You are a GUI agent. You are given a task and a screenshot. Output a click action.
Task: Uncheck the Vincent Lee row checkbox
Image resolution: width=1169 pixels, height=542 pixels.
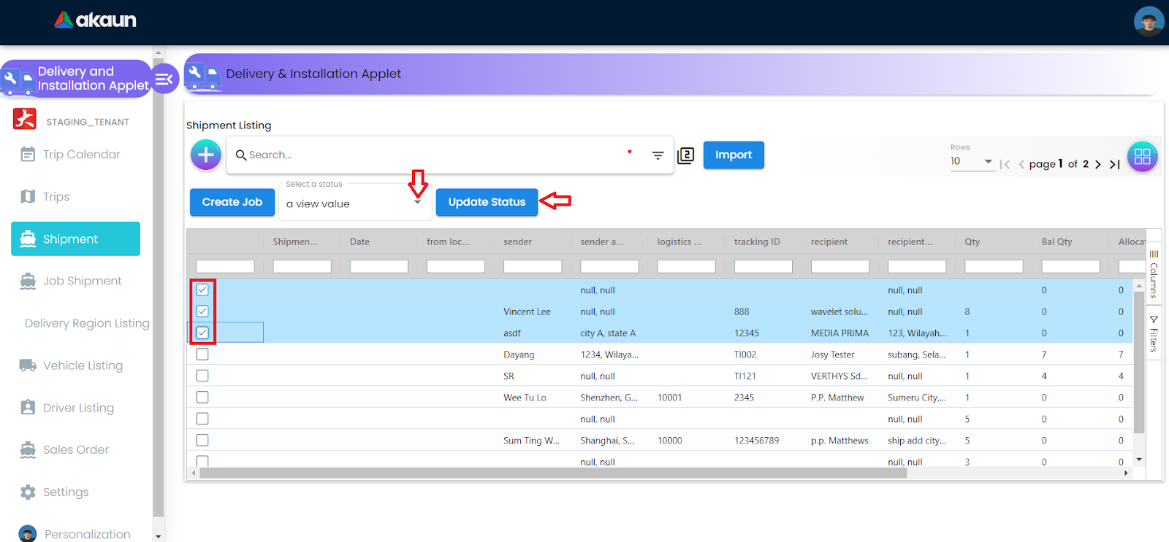pyautogui.click(x=202, y=311)
